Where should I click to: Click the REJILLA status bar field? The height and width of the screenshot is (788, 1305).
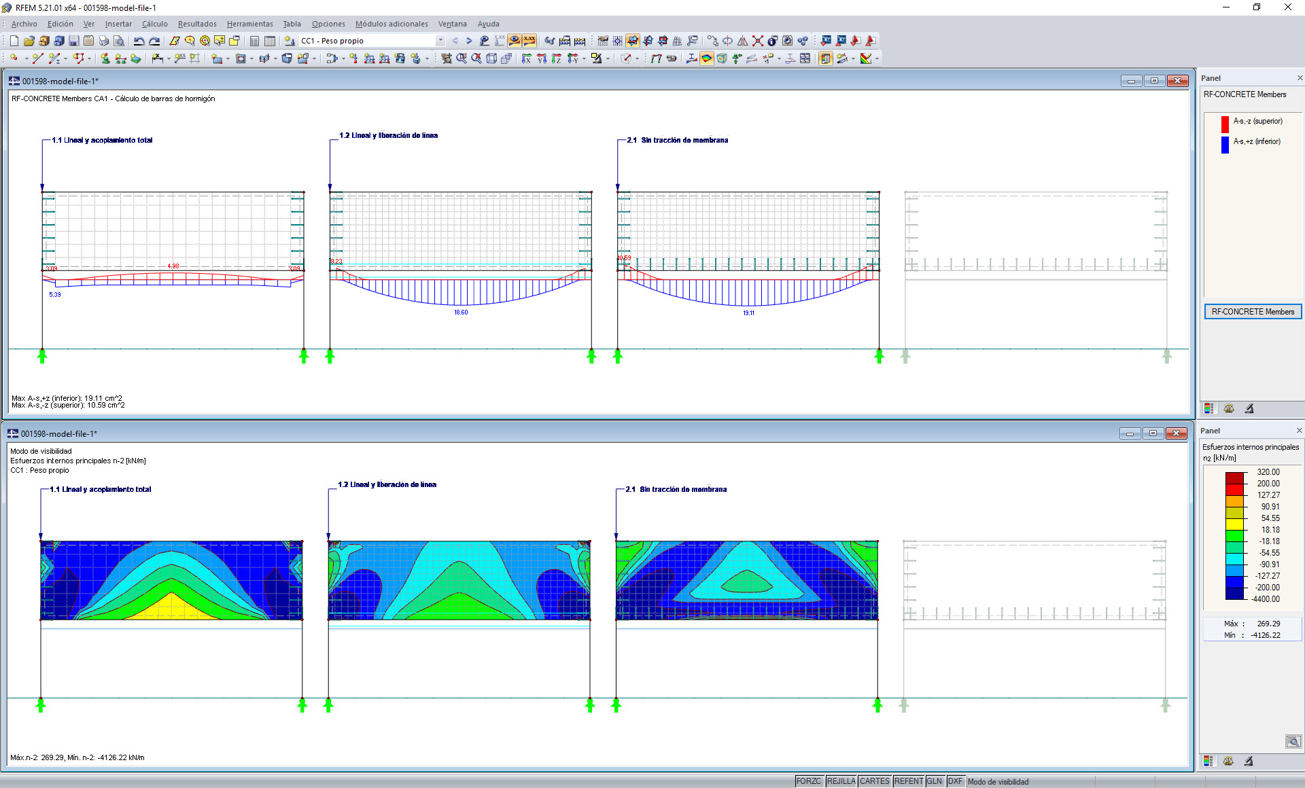[841, 781]
